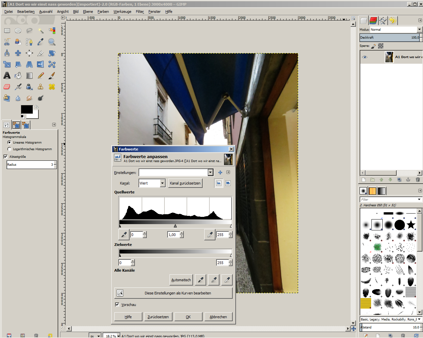This screenshot has height=338, width=423.
Task: Pick white point eyedropper under Quellwerte
Action: click(x=210, y=235)
